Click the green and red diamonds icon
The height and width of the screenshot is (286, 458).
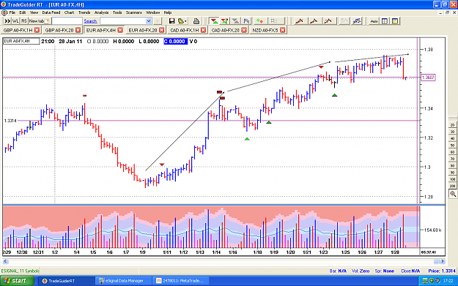click(259, 21)
